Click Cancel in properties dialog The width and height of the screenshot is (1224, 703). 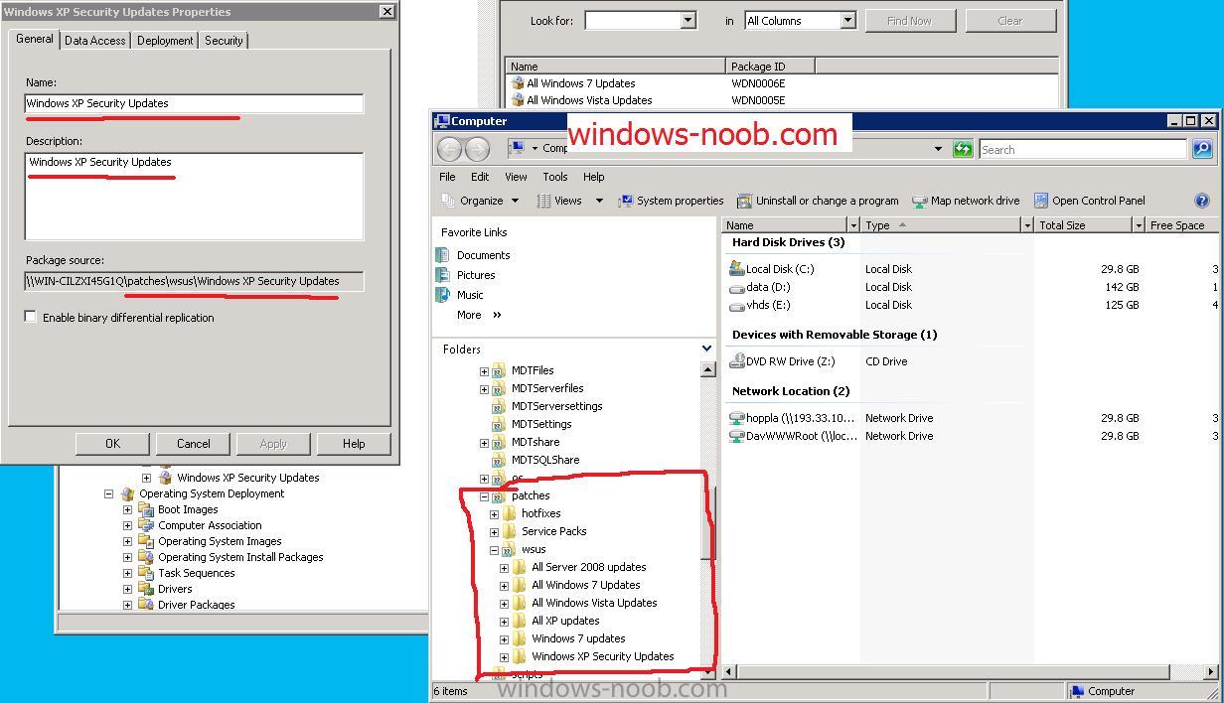click(193, 444)
